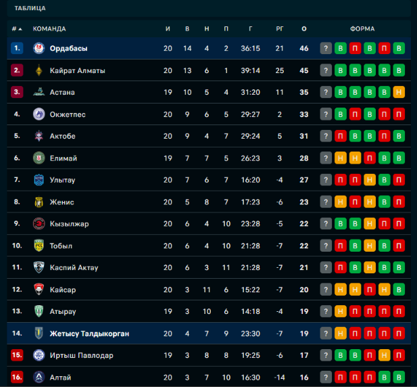Click the Кайсар wolf emblem

point(39,290)
